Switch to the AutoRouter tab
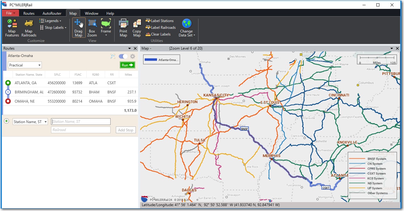Image resolution: width=404 pixels, height=211 pixels. tap(52, 13)
